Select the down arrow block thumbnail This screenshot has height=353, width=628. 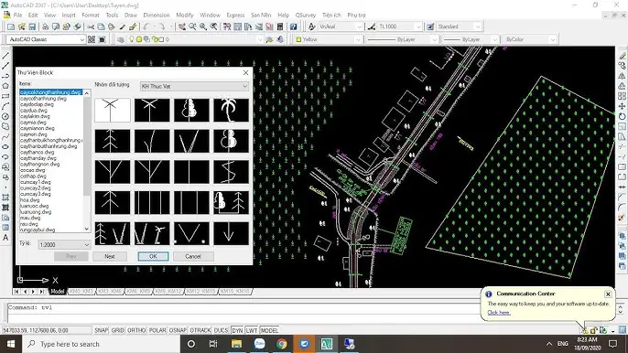[231, 233]
